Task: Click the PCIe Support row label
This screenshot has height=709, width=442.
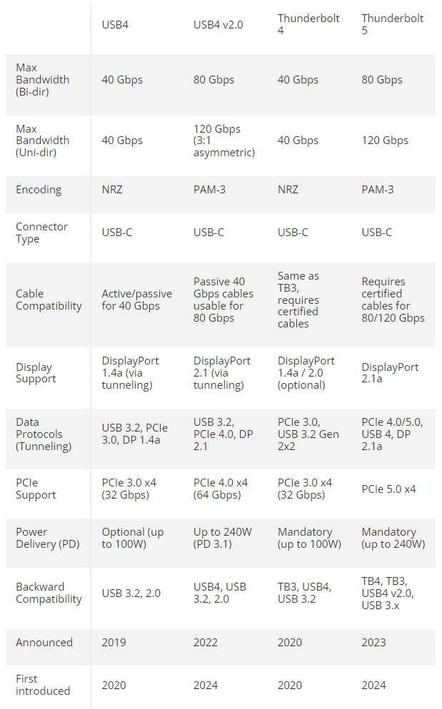Action: [36, 489]
